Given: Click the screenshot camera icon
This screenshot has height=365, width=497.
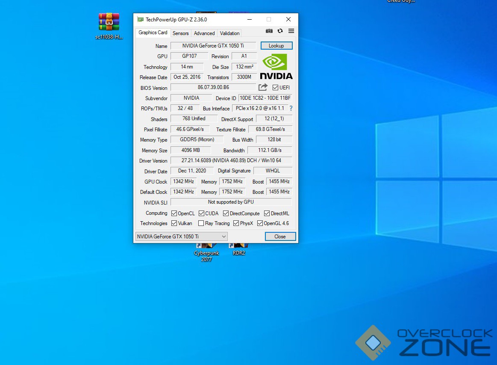Looking at the screenshot, I should click(x=269, y=31).
